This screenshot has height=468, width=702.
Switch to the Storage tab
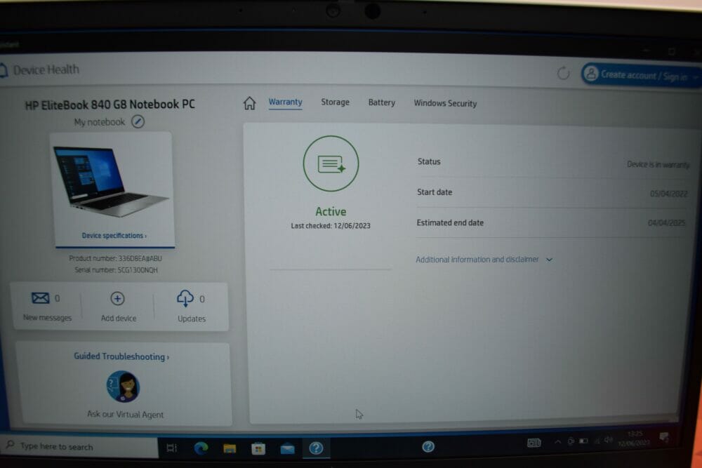pyautogui.click(x=335, y=102)
